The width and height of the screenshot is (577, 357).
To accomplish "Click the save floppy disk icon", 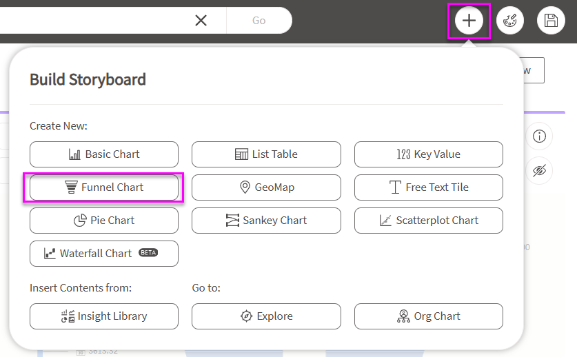I will tap(551, 21).
